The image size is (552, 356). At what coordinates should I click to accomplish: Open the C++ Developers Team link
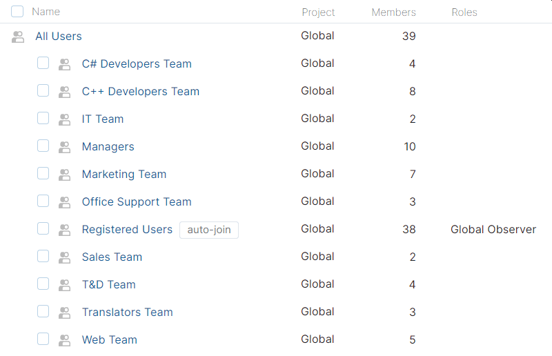[x=141, y=92]
